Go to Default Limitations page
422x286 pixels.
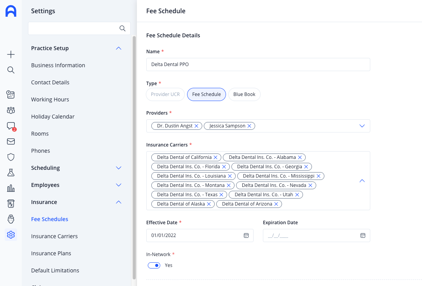(x=55, y=270)
